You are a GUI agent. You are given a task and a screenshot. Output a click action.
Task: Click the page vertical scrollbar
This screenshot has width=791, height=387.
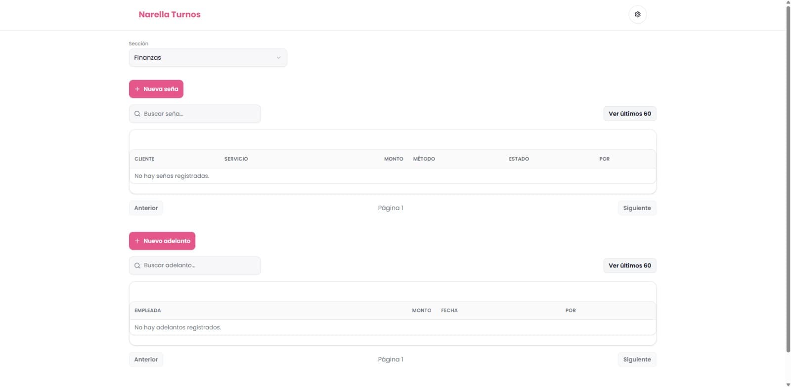click(x=788, y=178)
